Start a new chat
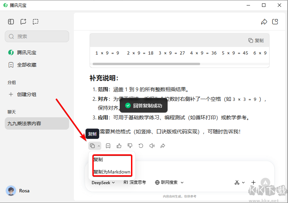Viewport: 288px width, 203px height. click(x=23, y=21)
